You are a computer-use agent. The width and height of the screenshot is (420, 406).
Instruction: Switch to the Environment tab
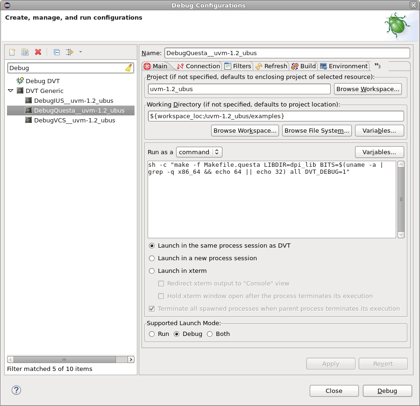point(344,66)
